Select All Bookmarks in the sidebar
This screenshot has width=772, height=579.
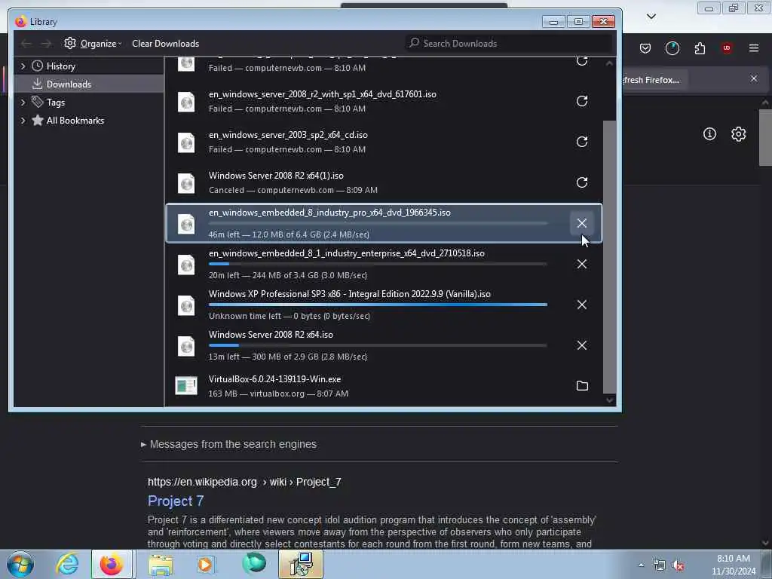(x=75, y=121)
